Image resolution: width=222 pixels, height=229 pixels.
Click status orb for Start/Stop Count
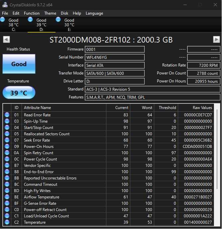tap(7, 127)
